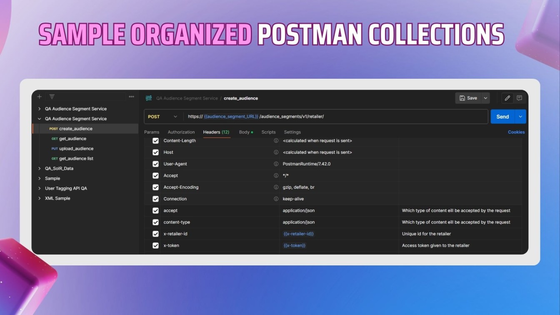Expand the User Tagging API QA collection
This screenshot has height=315, width=560.
click(39, 188)
